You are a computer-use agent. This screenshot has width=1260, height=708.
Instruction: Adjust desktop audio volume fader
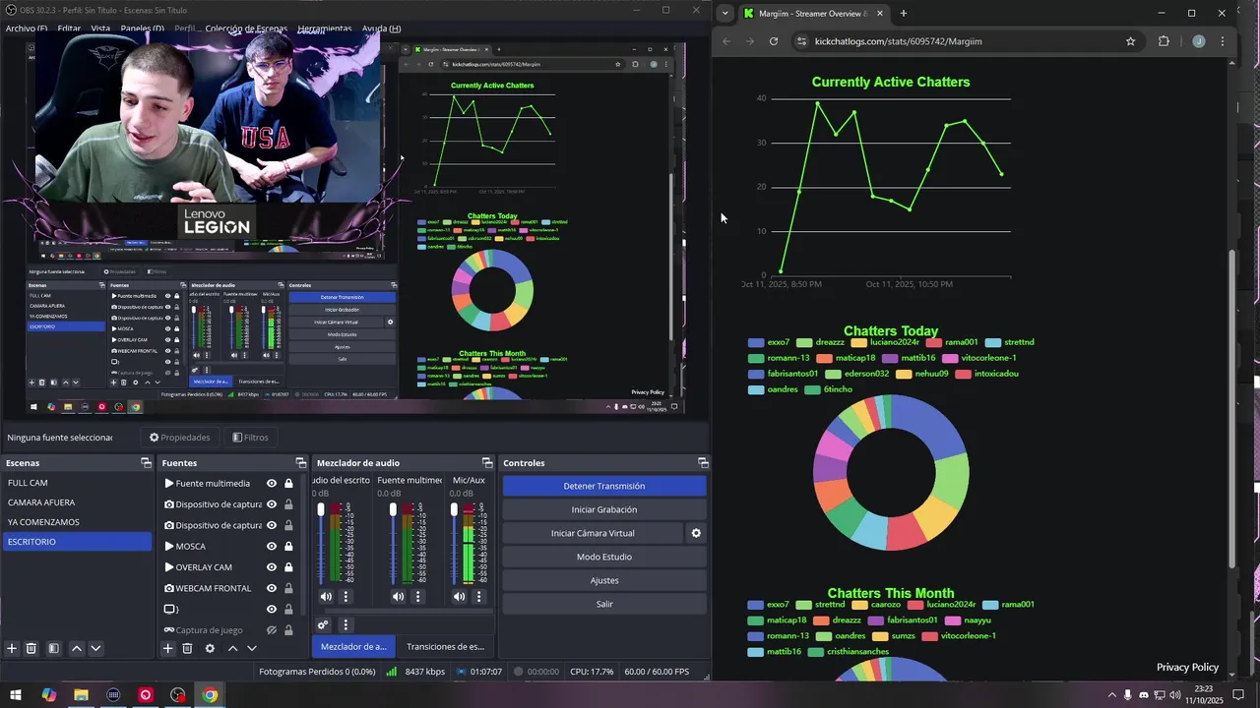[x=321, y=509]
